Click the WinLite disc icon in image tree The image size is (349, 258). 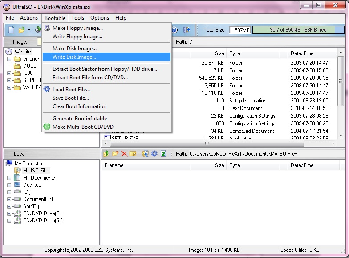pos(9,52)
